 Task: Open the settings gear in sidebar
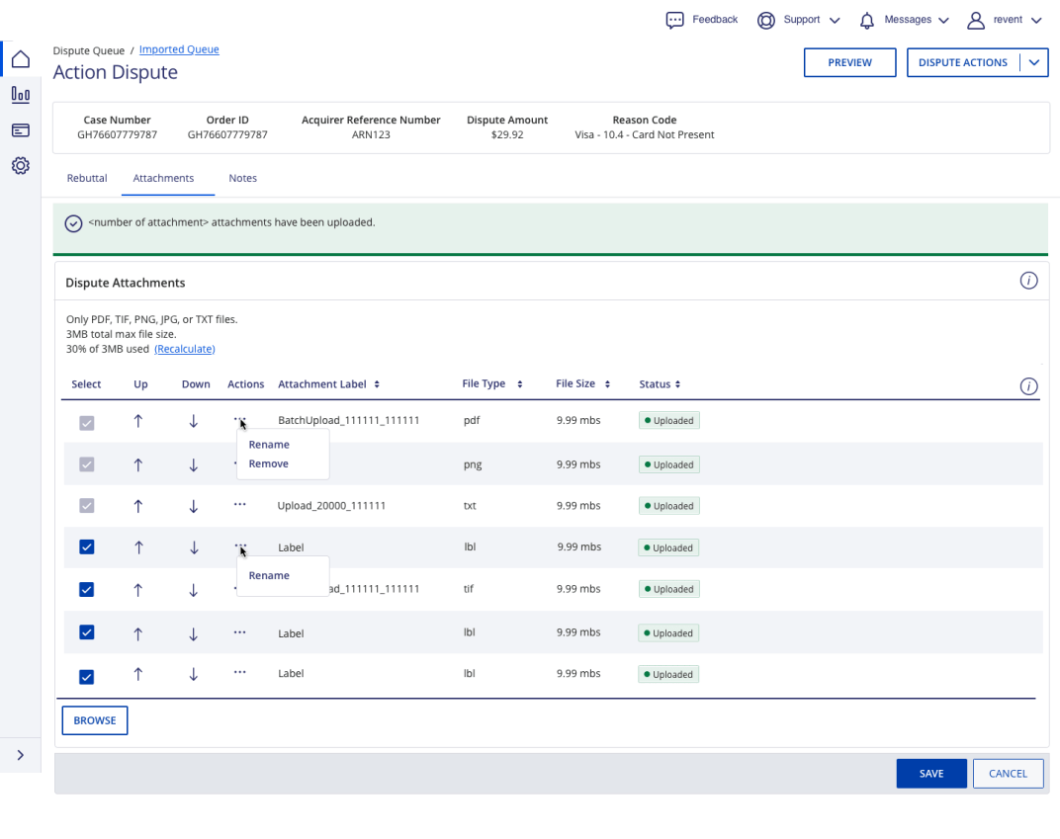pos(20,166)
